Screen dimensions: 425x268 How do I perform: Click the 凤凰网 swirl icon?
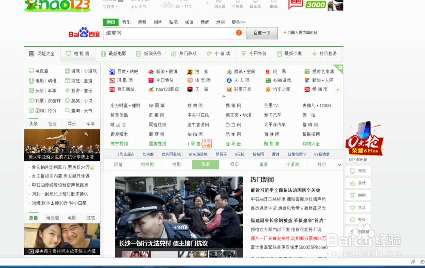pos(112,80)
